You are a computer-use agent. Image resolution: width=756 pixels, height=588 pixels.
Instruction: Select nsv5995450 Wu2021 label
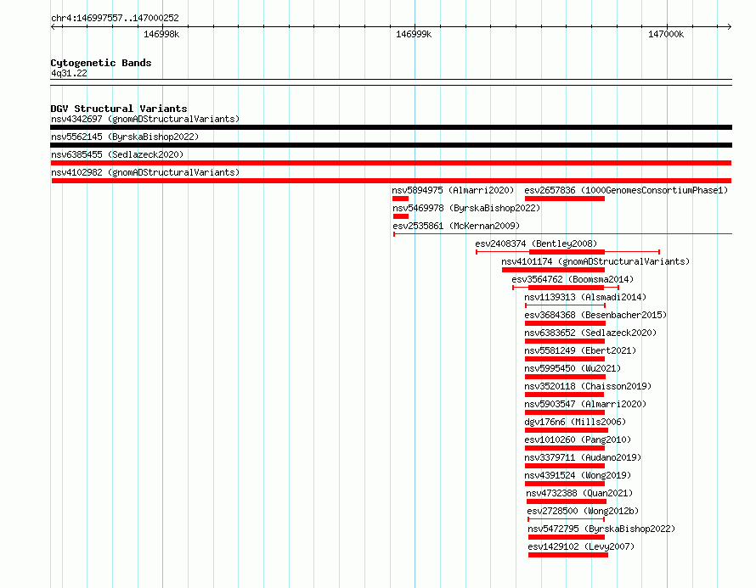[573, 368]
